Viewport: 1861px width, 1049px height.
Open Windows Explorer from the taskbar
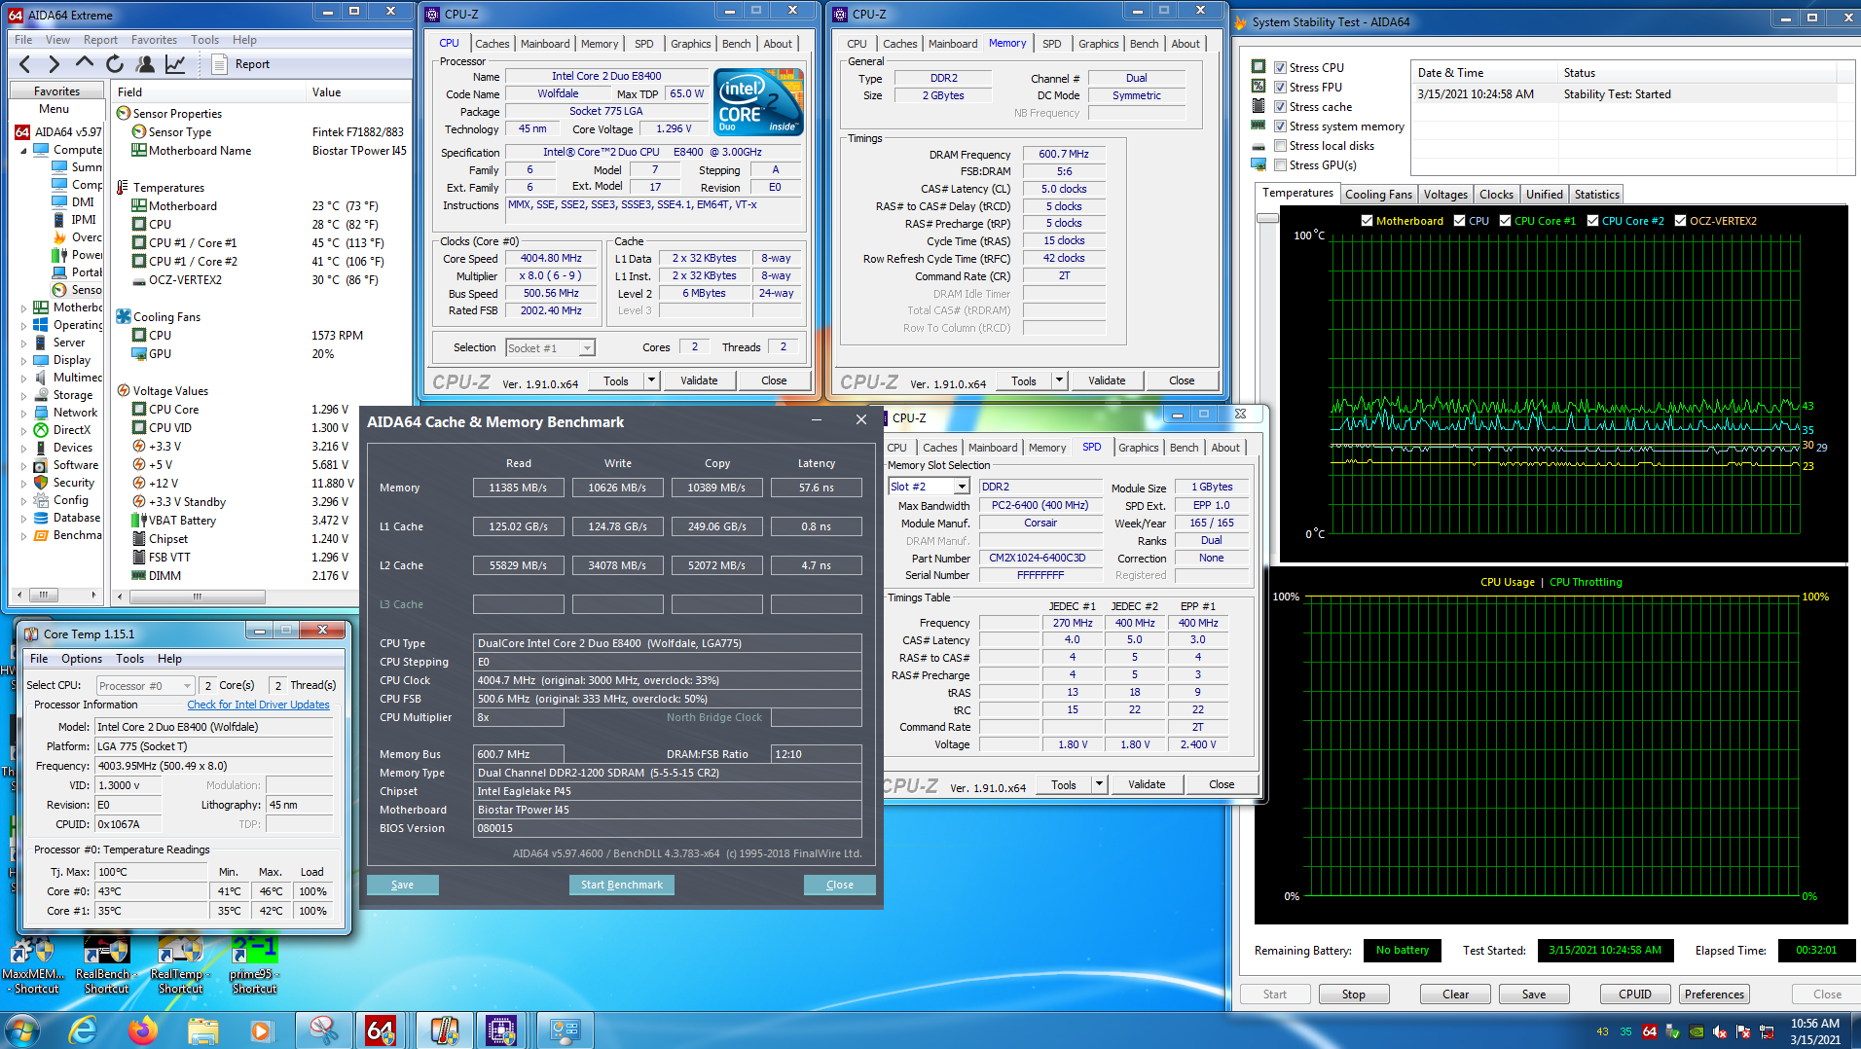tap(202, 1030)
